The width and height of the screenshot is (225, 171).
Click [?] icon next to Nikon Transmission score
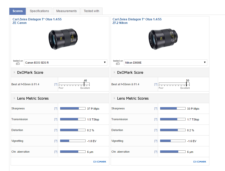(156, 119)
